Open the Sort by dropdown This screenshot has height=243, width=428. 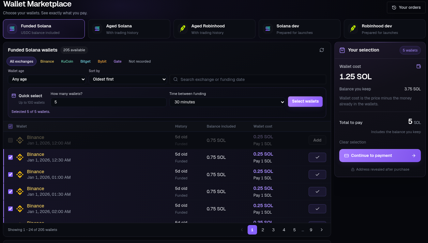pos(128,79)
